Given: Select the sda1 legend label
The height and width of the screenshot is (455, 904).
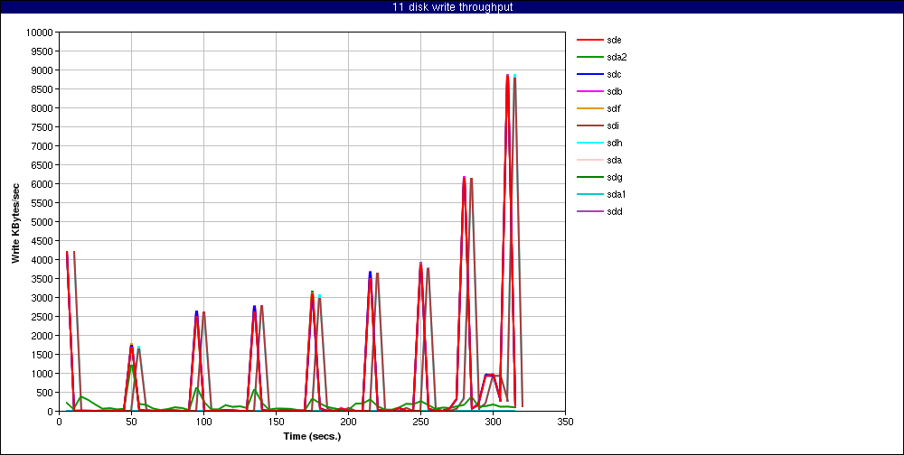Looking at the screenshot, I should click(x=617, y=194).
